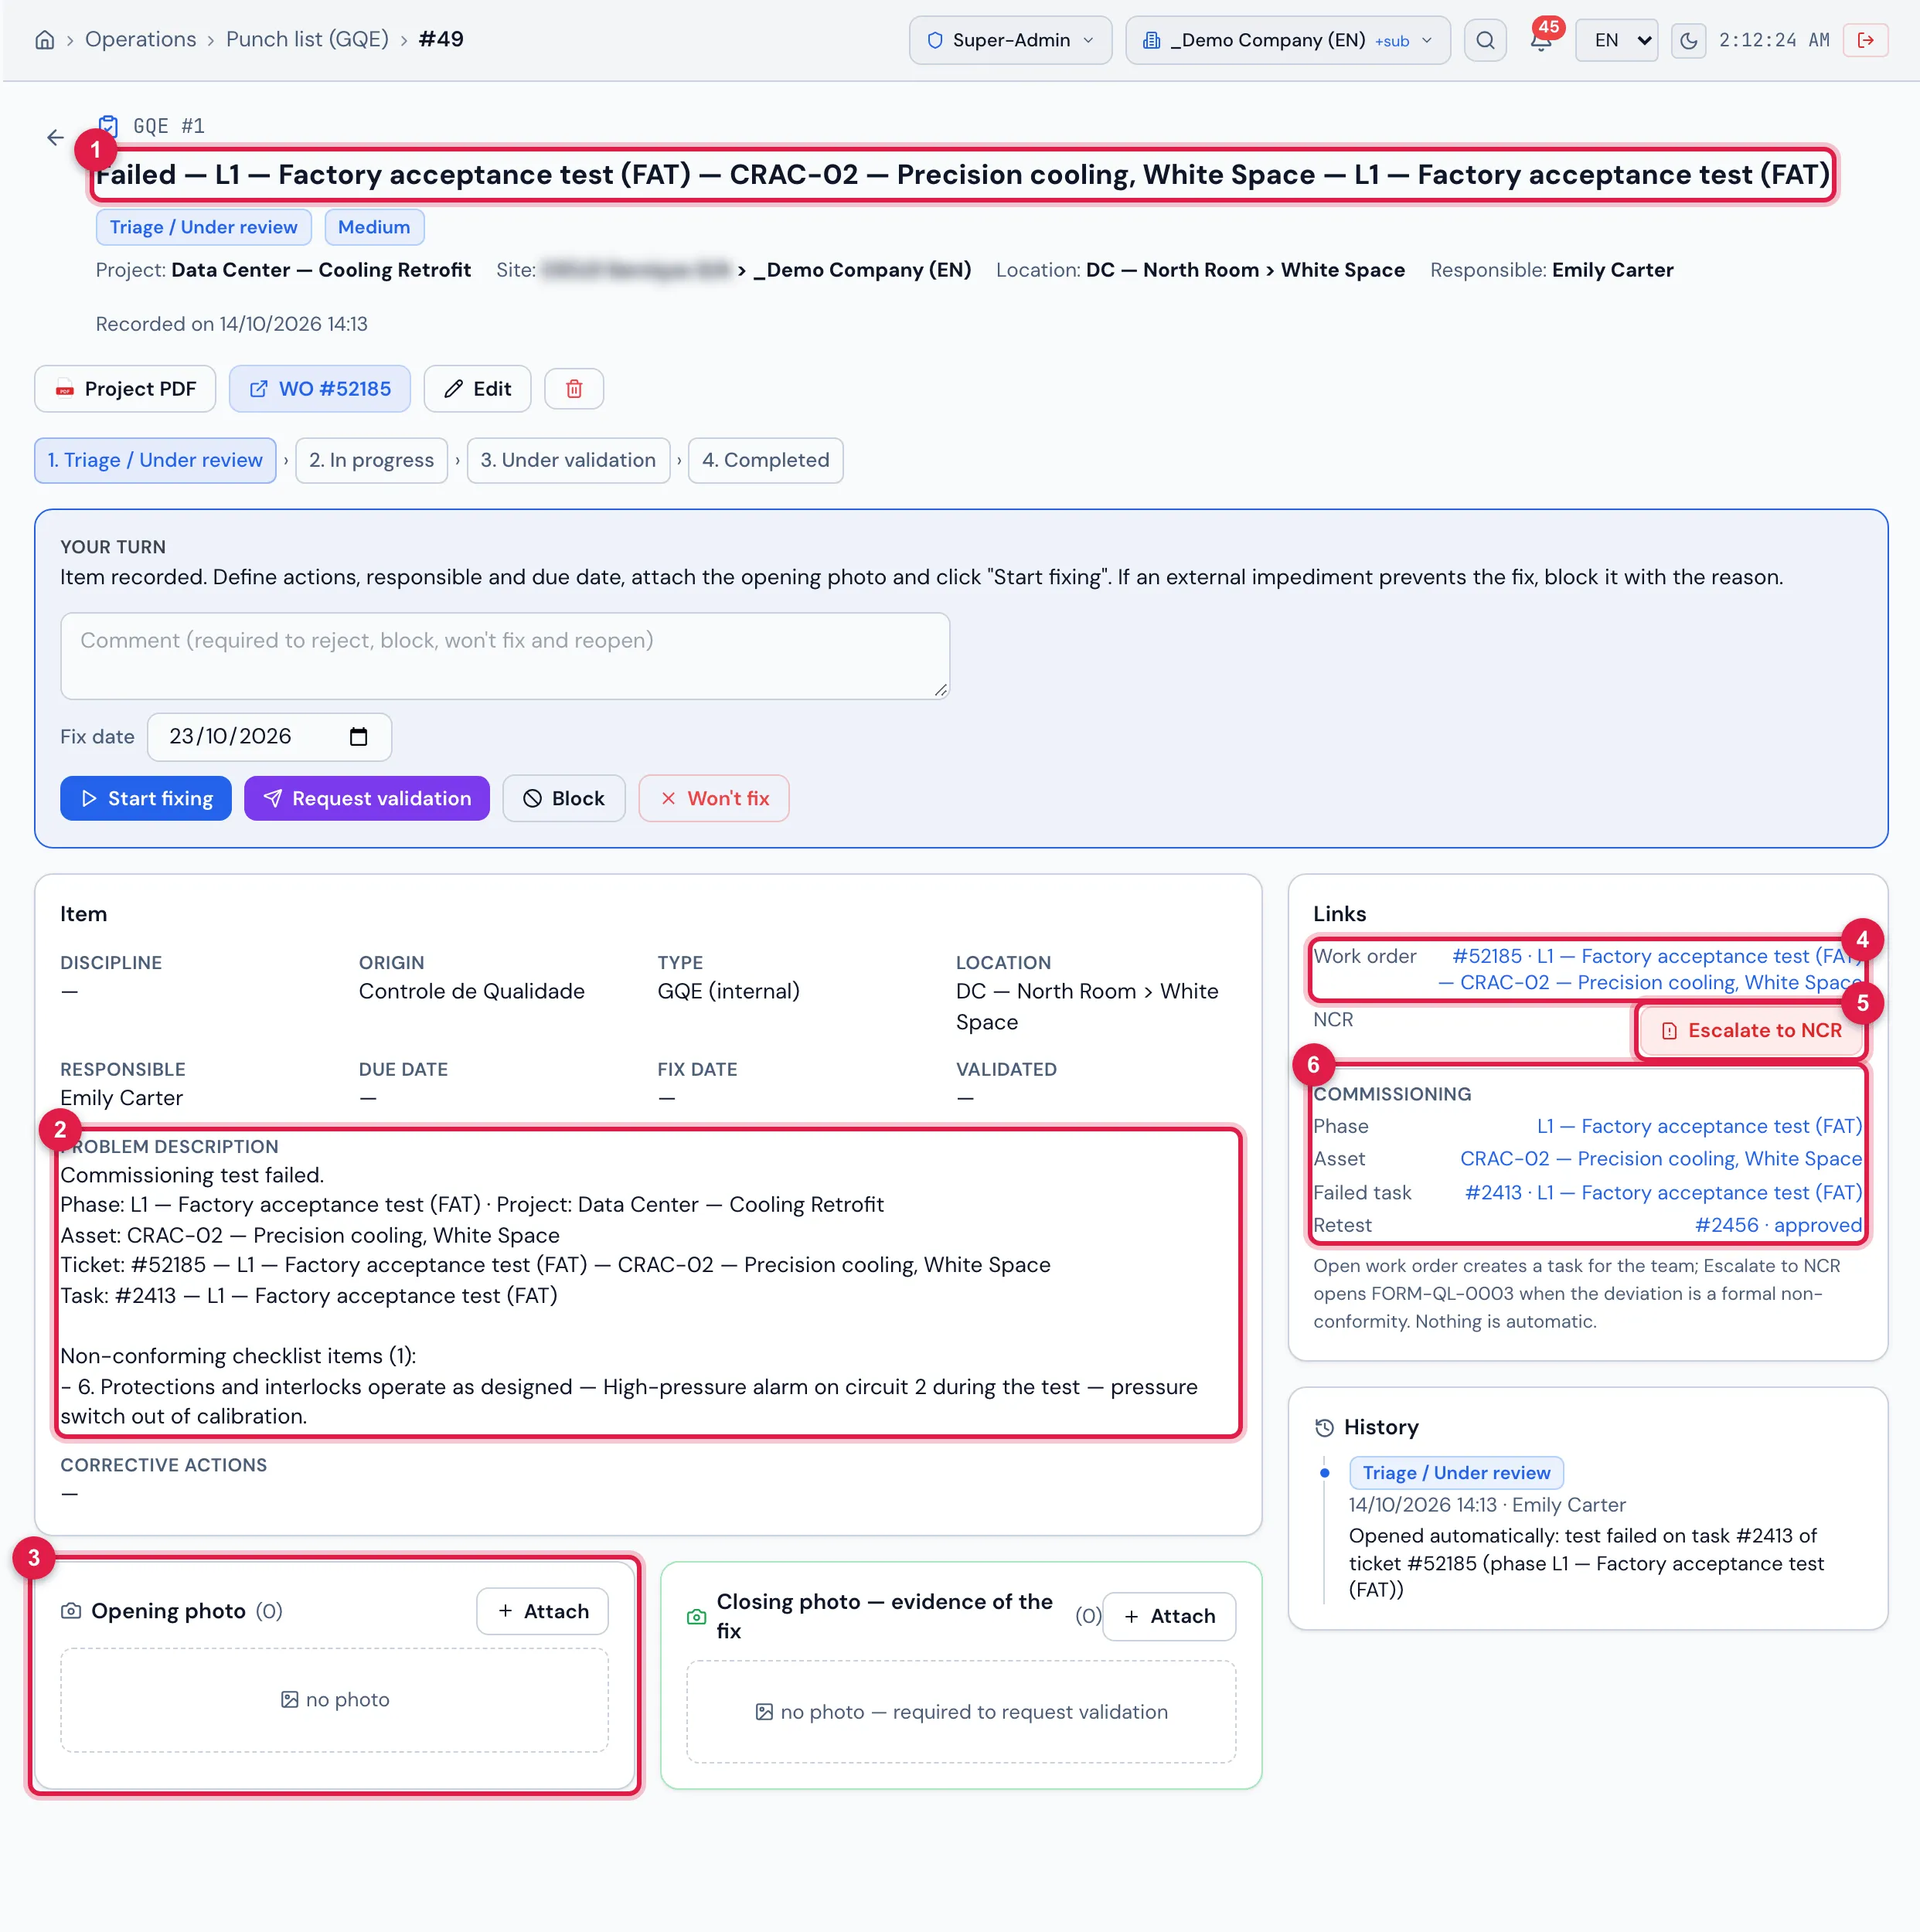Screen dimensions: 1920x1932
Task: Open Retest #2456 · approved link
Action: coord(1778,1226)
